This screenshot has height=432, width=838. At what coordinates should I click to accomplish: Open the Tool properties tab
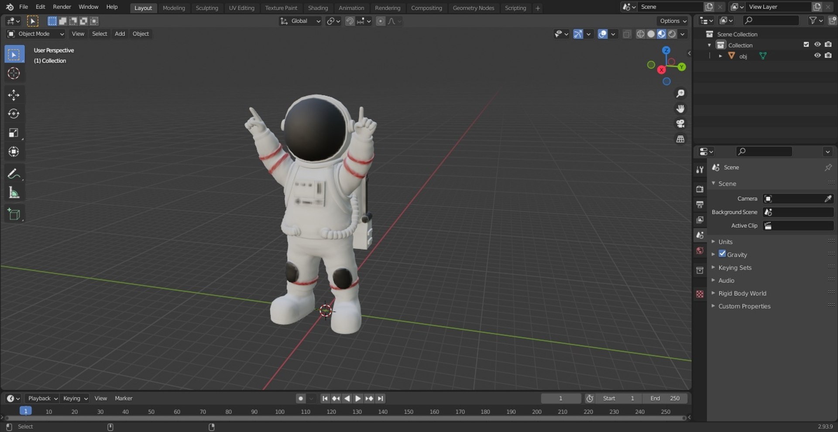[700, 170]
